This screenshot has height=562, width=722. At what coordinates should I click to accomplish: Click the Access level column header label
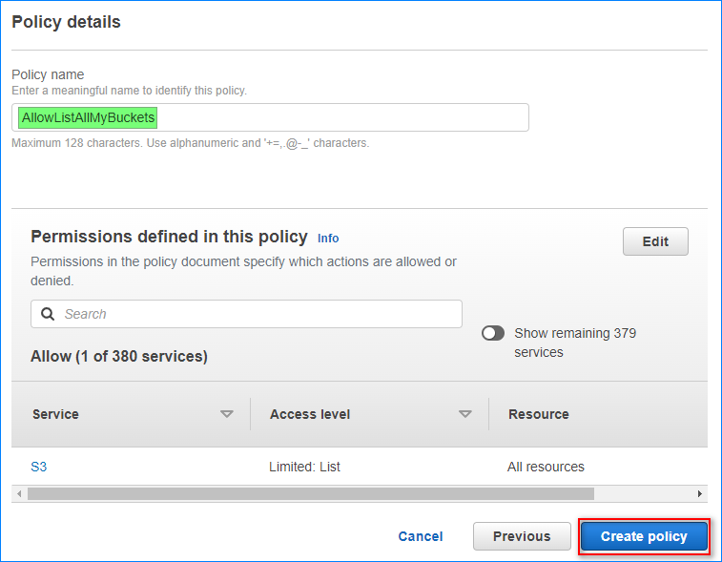(310, 414)
